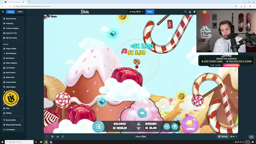Toggle turbo lightning mode
Viewport: 256px width, 144px height.
click(175, 127)
